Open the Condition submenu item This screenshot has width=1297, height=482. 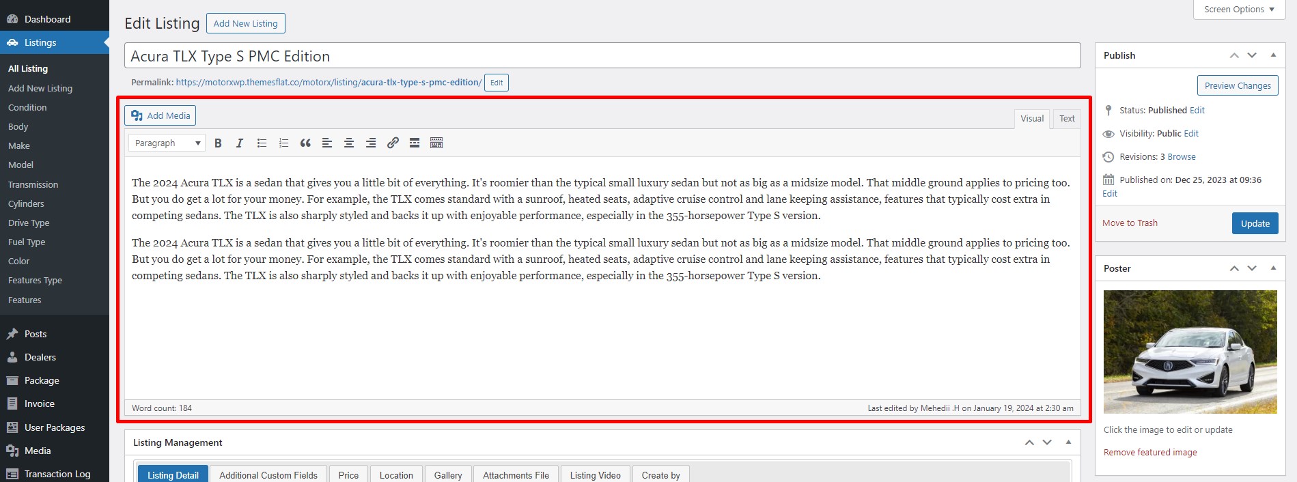pos(27,107)
